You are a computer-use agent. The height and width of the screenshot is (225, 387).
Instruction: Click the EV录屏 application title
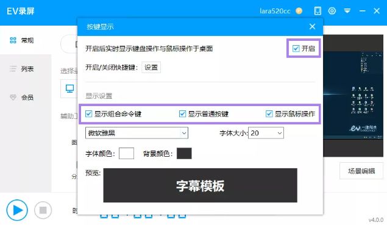(x=21, y=11)
